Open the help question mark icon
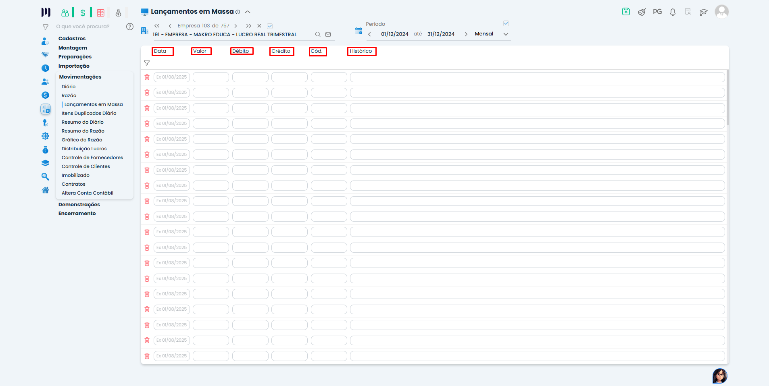 tap(130, 27)
